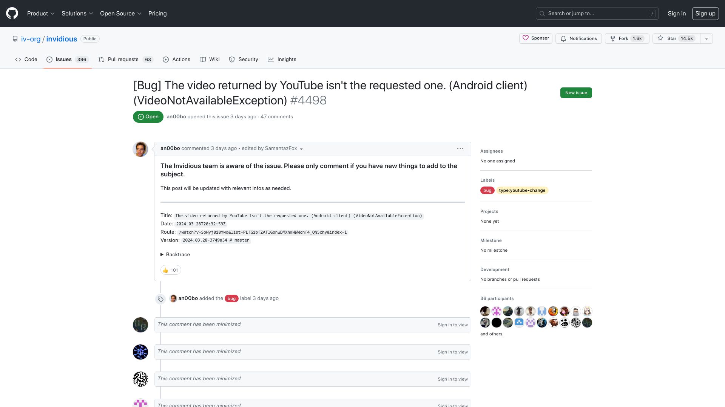
Task: Open an00bo's avatar beside the first comment
Action: point(140,149)
